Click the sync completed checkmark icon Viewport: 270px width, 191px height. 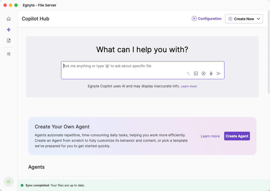click(x=22, y=185)
